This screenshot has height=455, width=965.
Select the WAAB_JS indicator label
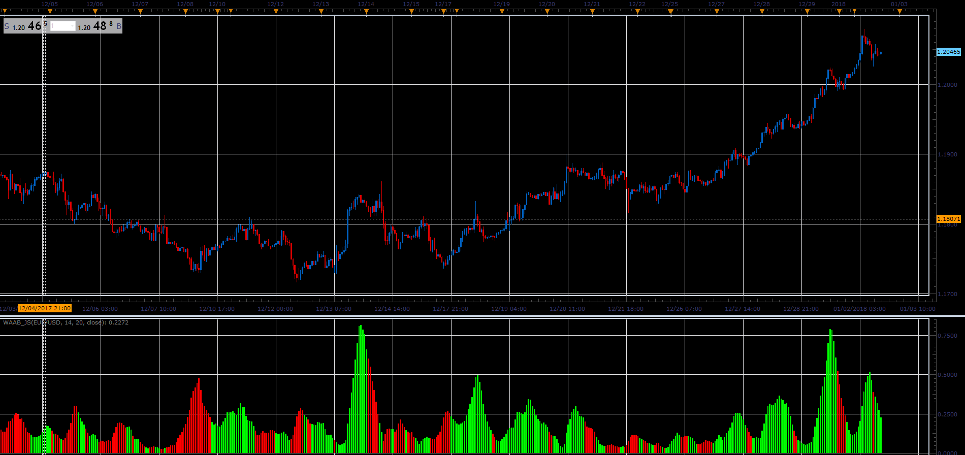[x=66, y=322]
